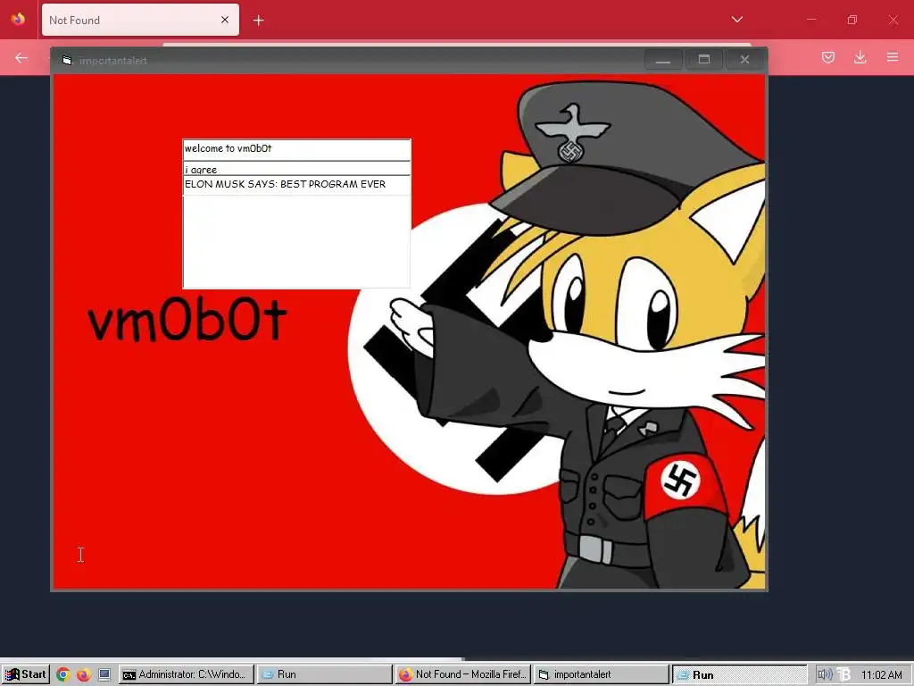This screenshot has height=686, width=914.
Task: Click the Firefox logo icon beside tabs
Action: (18, 20)
